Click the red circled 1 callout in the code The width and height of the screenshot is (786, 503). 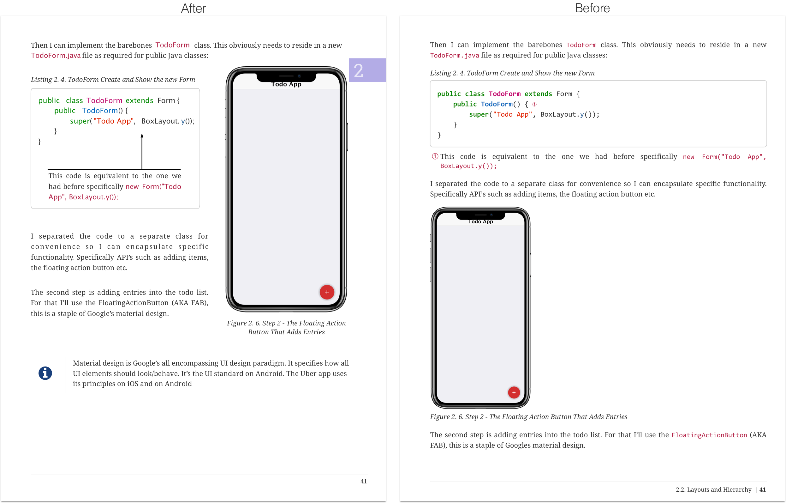tap(534, 105)
